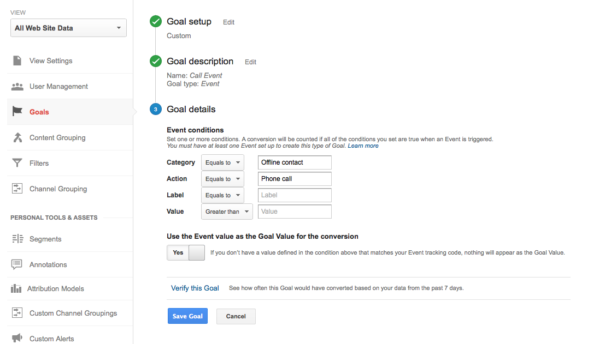Screen dimensions: 611x344
Task: Click the Category field containing Offline contact
Action: (295, 162)
